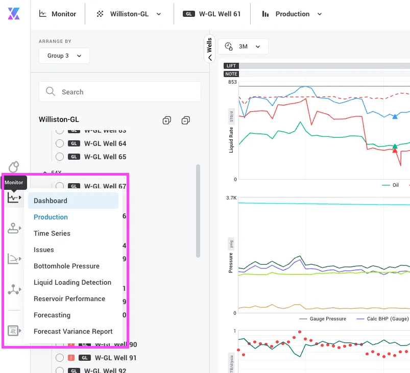The width and height of the screenshot is (410, 373).
Task: Click the joystick control sidebar icon
Action: click(x=14, y=228)
